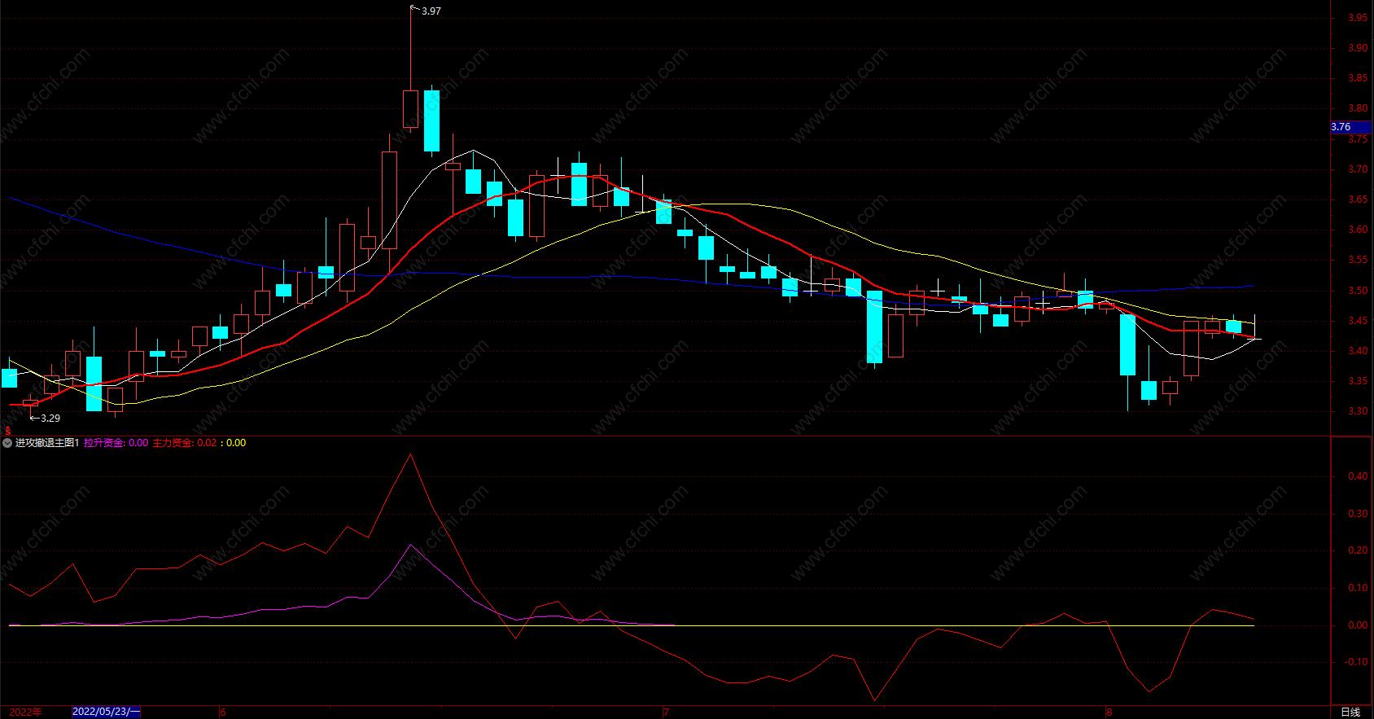Click the 3.50 price axis label
This screenshot has height=719, width=1374.
click(1358, 291)
